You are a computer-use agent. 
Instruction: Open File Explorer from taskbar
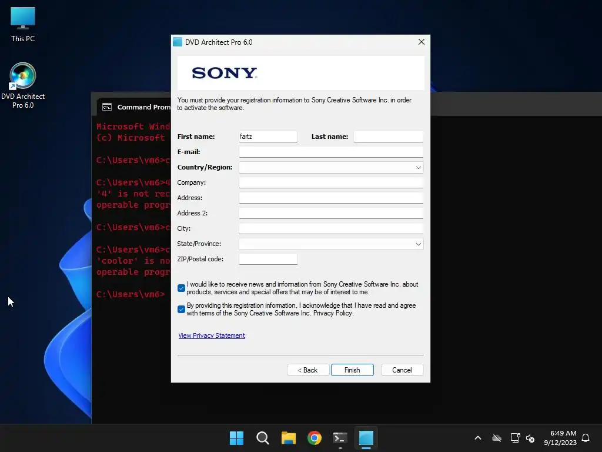pos(288,438)
